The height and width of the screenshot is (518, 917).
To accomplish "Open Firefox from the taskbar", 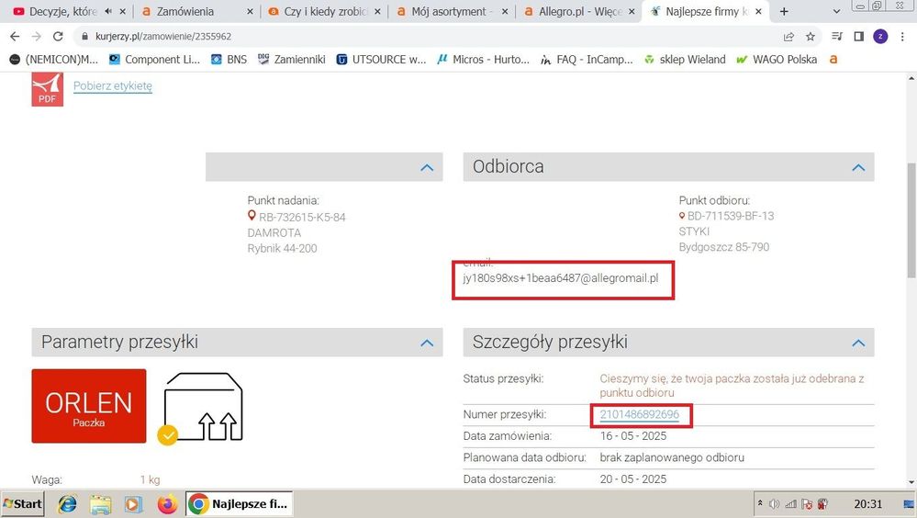I will 166,504.
